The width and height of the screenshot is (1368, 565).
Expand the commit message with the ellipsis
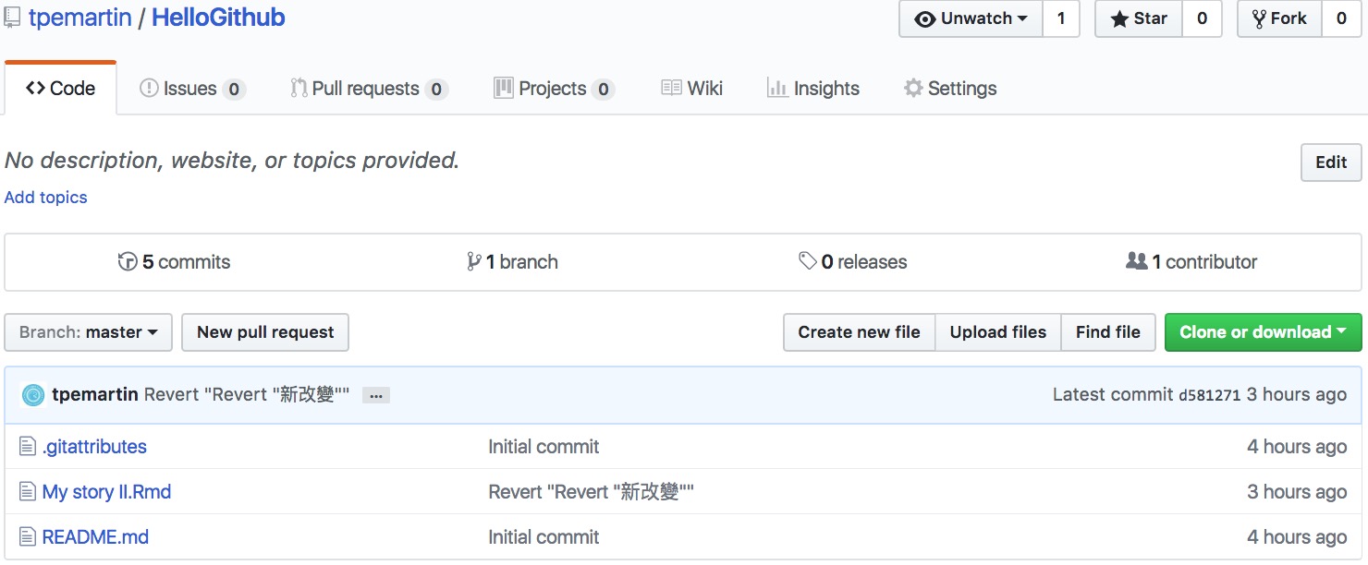pos(376,395)
